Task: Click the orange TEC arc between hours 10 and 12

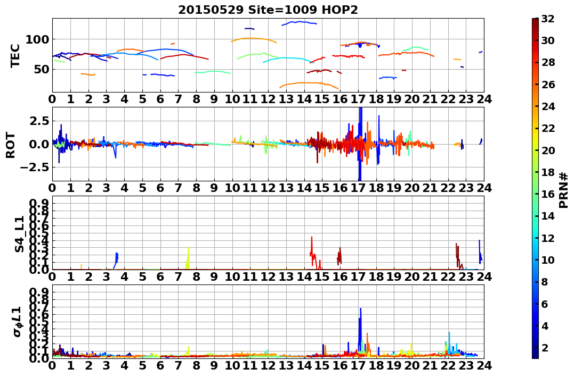Action: pyautogui.click(x=254, y=38)
